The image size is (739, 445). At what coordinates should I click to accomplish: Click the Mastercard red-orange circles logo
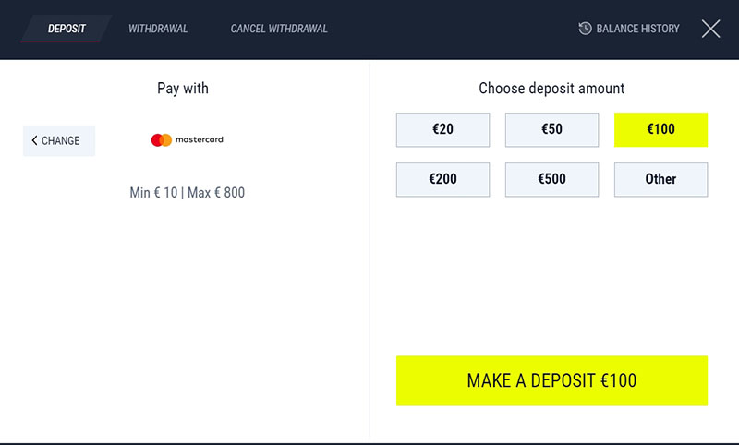point(161,139)
